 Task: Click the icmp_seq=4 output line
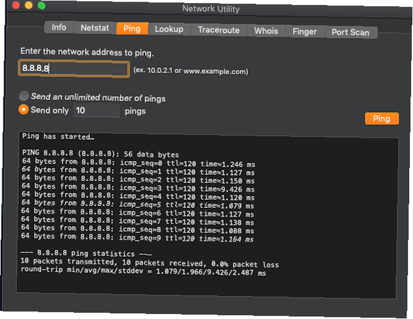tap(138, 196)
